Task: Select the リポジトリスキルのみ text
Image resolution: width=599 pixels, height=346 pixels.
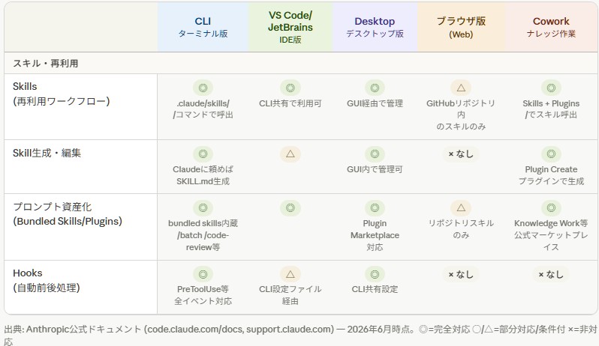Action: (461, 229)
